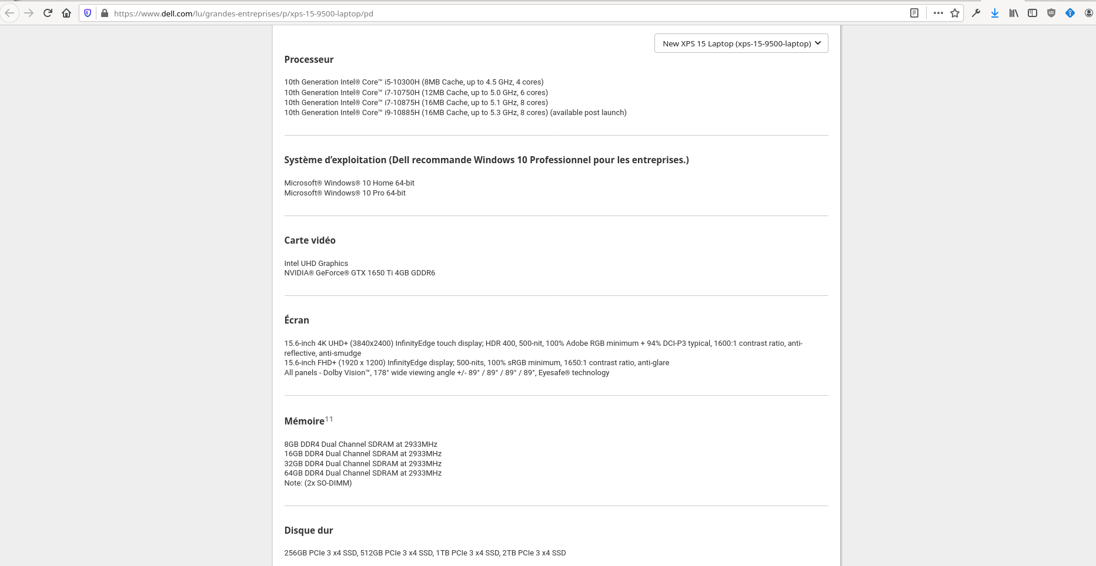Open Firefox account menu

pos(1088,13)
